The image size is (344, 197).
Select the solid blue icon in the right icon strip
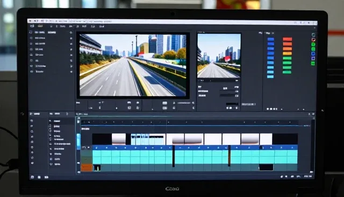click(x=313, y=54)
